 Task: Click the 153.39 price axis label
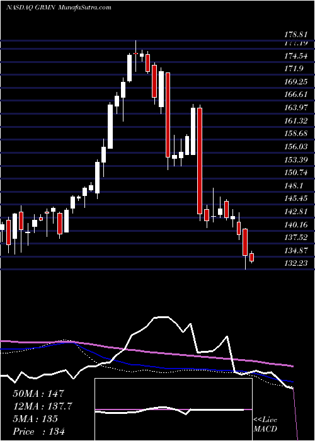tap(295, 159)
